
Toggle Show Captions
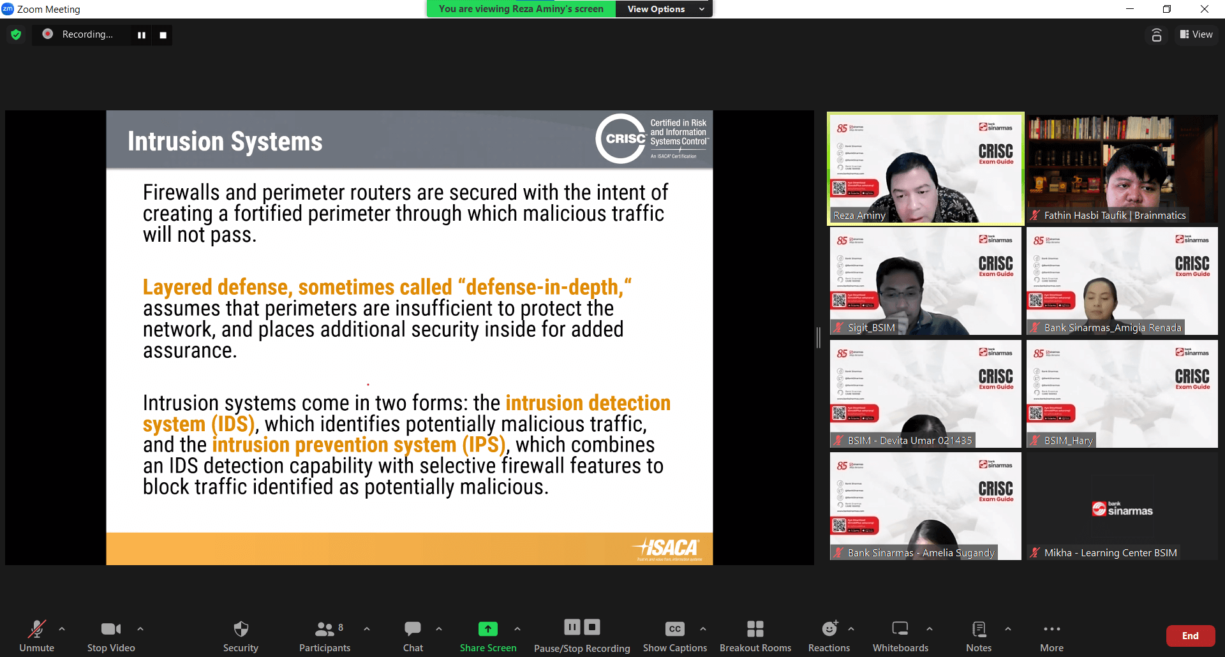pyautogui.click(x=674, y=635)
